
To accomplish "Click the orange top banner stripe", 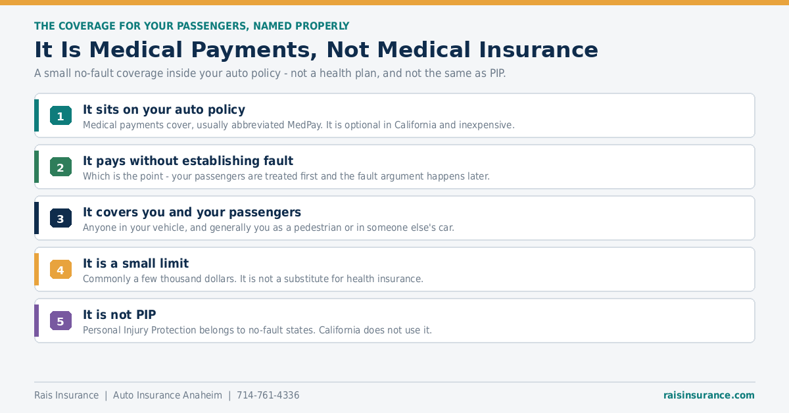I will [x=394, y=3].
